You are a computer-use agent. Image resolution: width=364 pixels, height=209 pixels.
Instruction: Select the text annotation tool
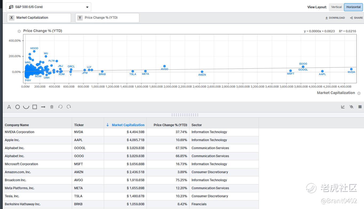point(9,107)
